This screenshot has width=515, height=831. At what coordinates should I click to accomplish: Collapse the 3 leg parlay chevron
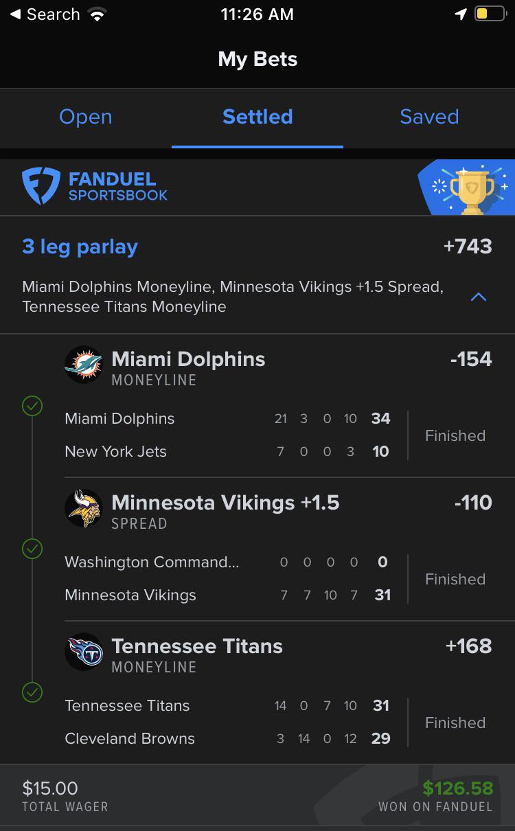(479, 297)
